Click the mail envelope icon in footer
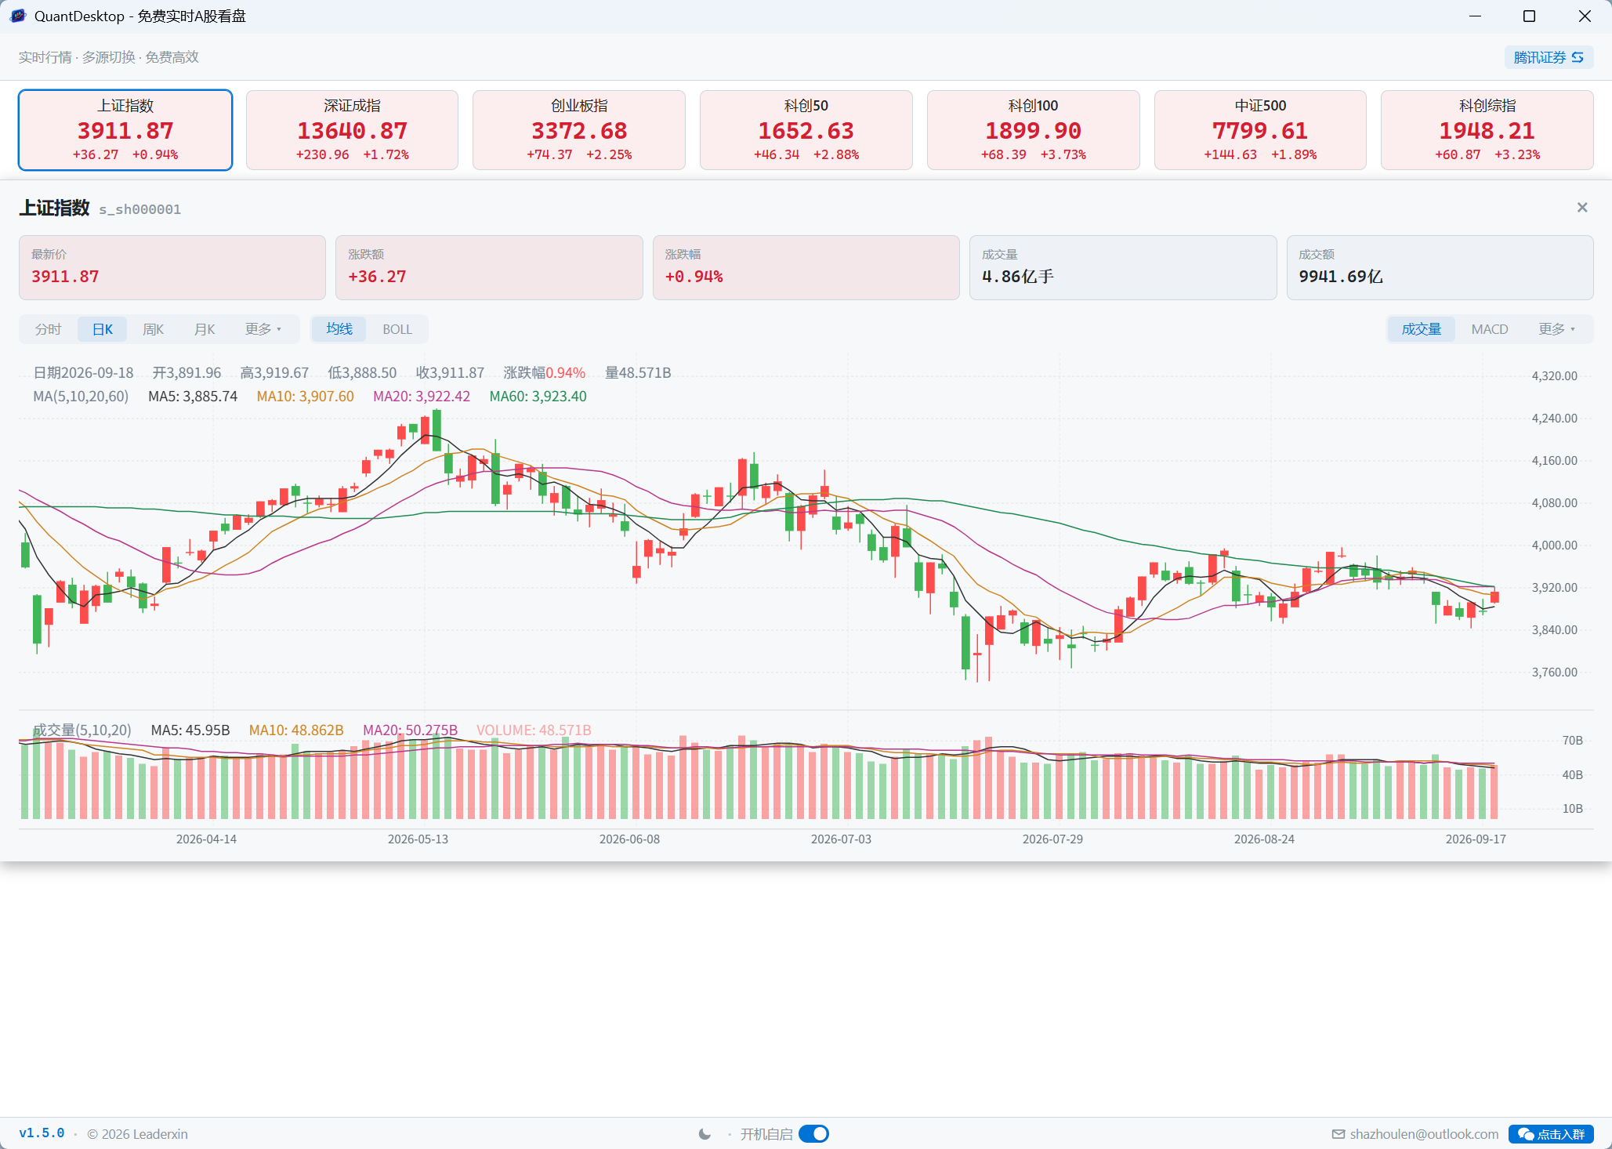 click(x=1339, y=1134)
